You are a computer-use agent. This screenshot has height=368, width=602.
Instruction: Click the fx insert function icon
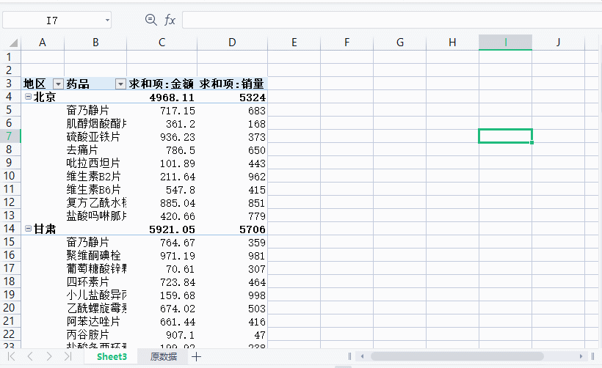click(x=170, y=21)
